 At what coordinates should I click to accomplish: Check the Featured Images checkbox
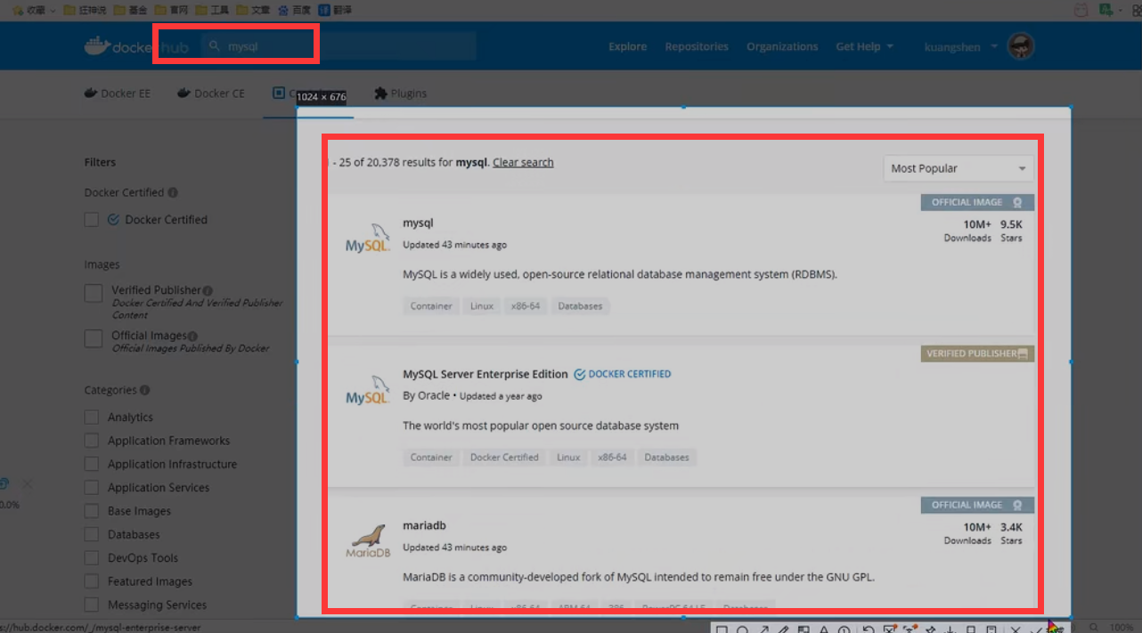coord(91,581)
